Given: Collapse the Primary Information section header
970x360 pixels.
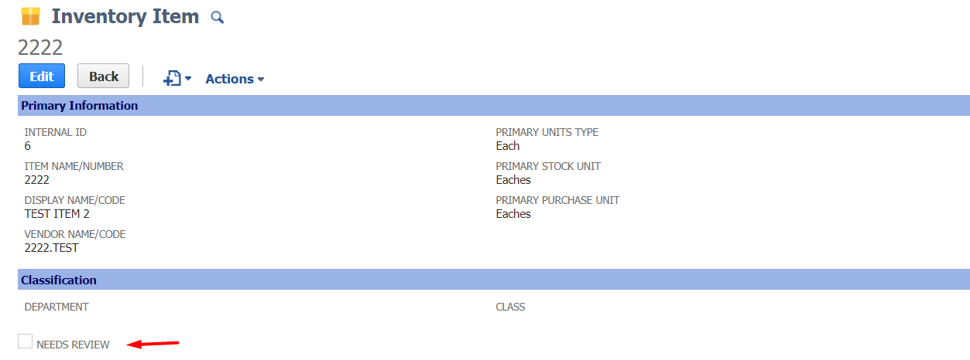Looking at the screenshot, I should point(494,106).
